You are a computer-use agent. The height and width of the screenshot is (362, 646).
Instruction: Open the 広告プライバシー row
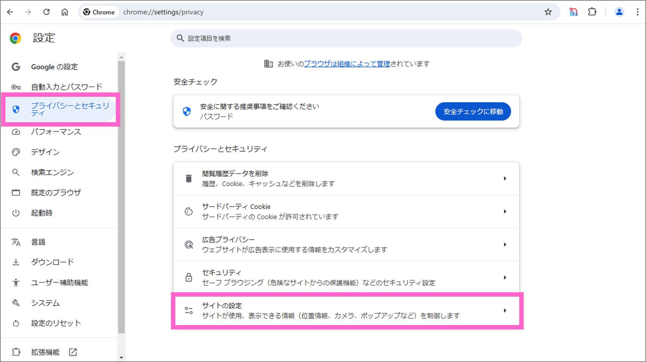[346, 245]
